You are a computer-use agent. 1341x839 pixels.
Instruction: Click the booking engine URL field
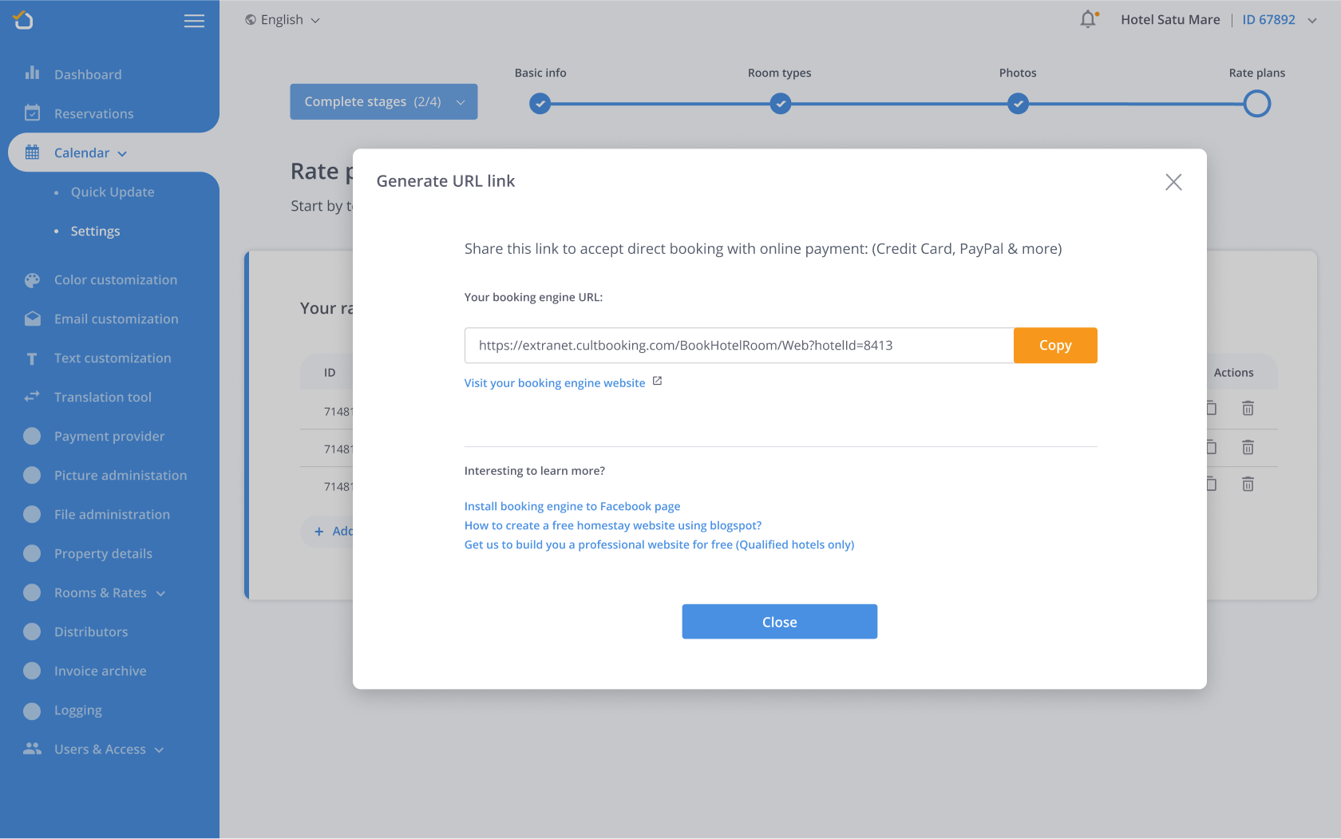point(738,346)
